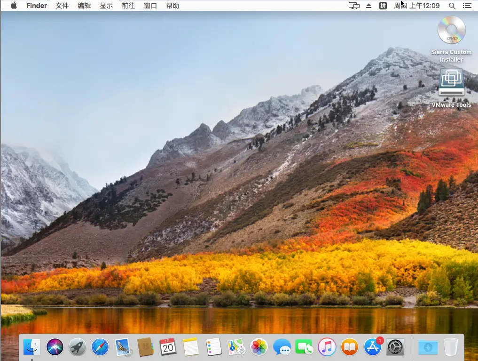Open the 编辑 menu
This screenshot has width=478, height=361.
click(84, 6)
